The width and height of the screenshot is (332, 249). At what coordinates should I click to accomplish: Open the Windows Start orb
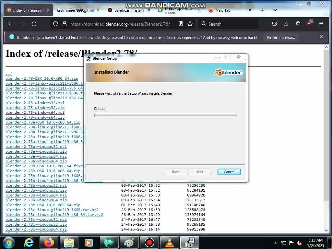(x=9, y=243)
